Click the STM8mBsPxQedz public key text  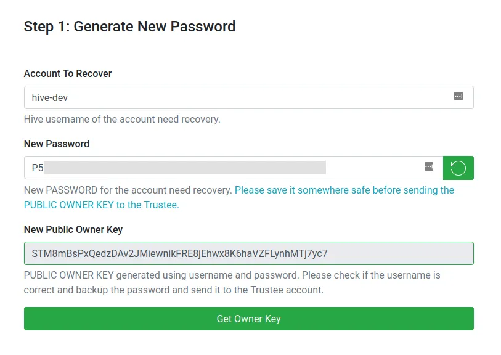179,253
